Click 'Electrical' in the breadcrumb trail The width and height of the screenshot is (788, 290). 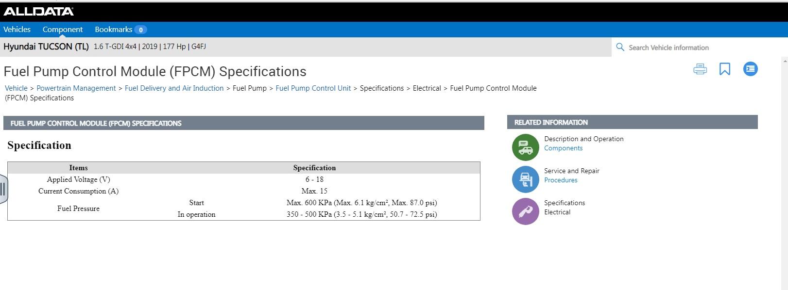click(x=427, y=88)
